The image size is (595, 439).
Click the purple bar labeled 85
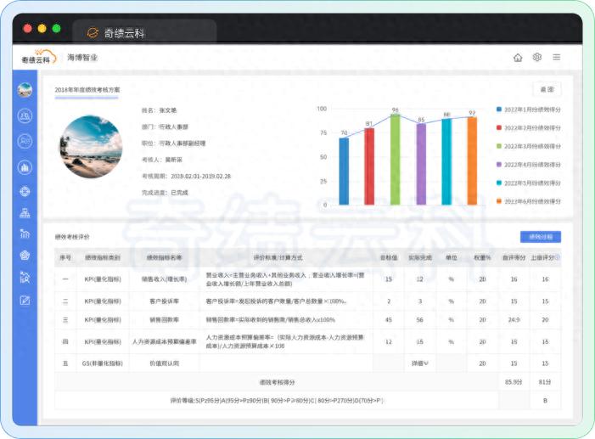click(421, 165)
